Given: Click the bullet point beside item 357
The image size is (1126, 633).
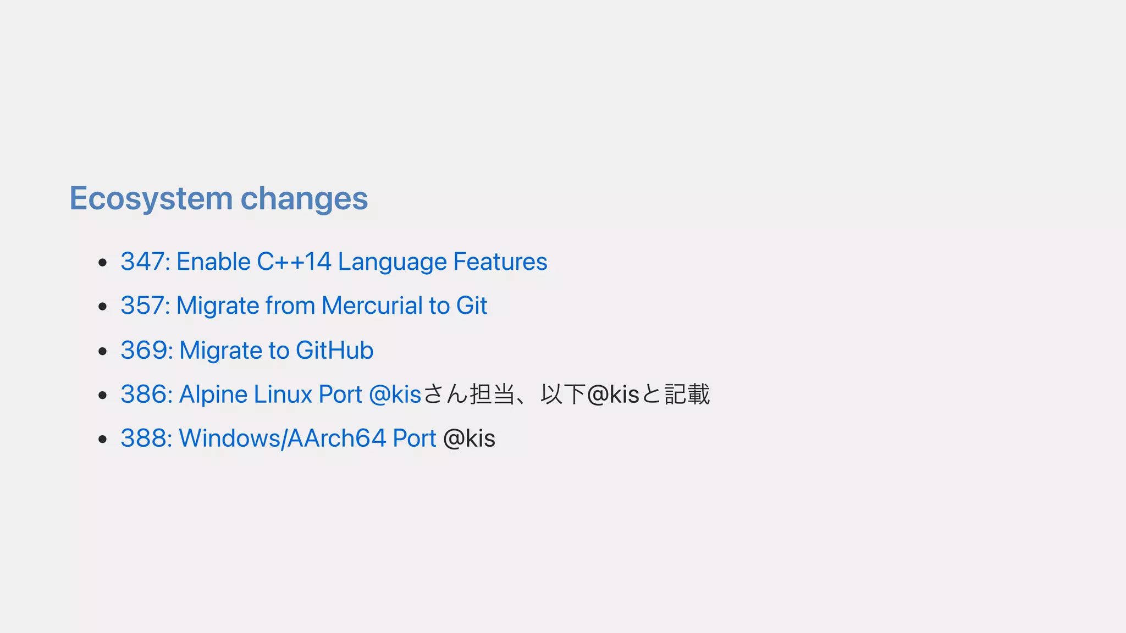Looking at the screenshot, I should 102,307.
